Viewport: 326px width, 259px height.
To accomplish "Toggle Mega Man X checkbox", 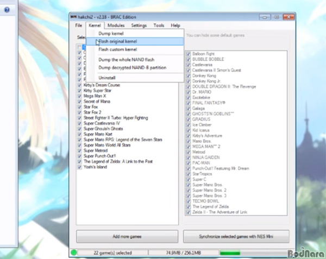I will click(79, 96).
